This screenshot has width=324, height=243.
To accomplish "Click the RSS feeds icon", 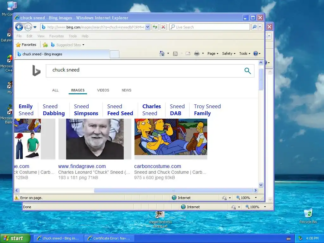I will point(175,54).
